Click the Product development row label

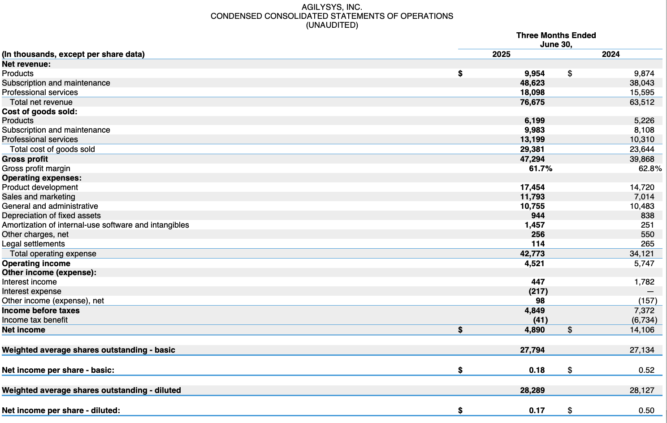click(40, 187)
